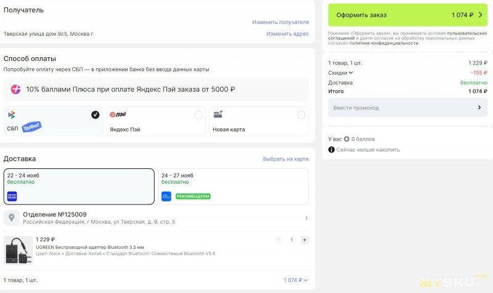Image resolution: width=493 pixels, height=293 pixels.
Task: Choose the 22 - 24 нояб delivery option
Action: click(79, 186)
